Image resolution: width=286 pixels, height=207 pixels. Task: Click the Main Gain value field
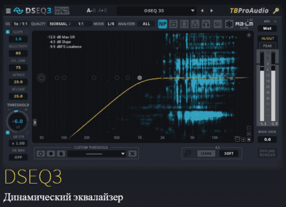(x=267, y=140)
